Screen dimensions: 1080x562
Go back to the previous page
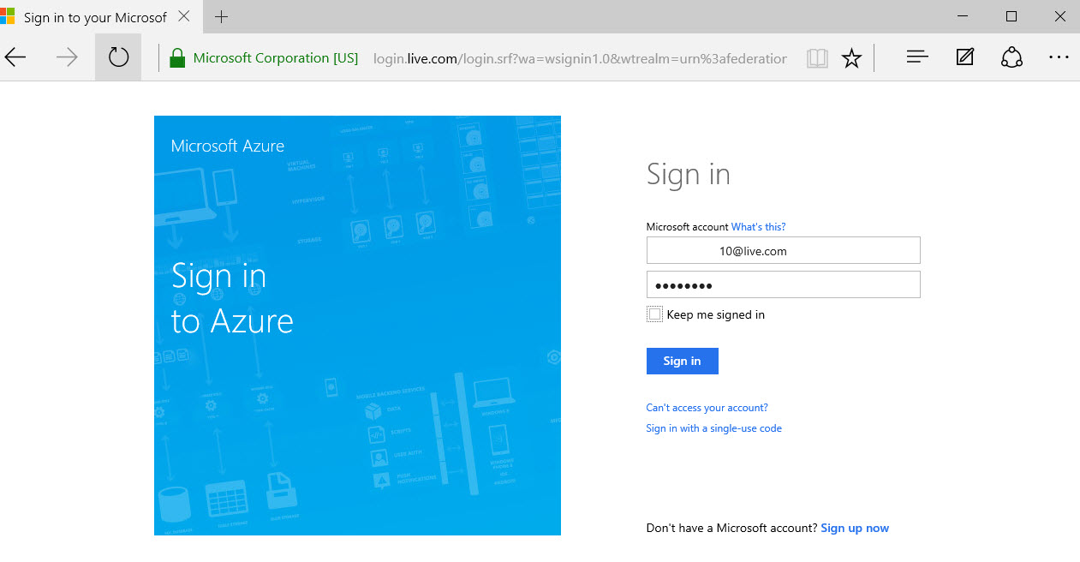click(x=16, y=57)
